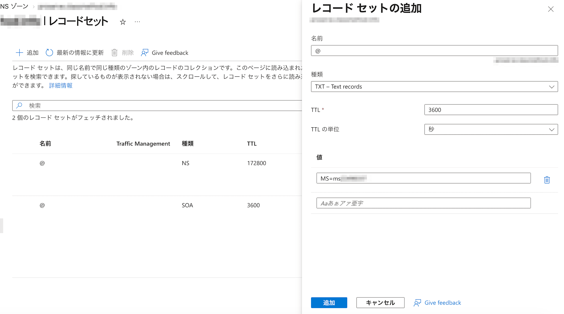The height and width of the screenshot is (314, 564).
Task: Click the blue 追加 button in the panel
Action: click(x=329, y=303)
